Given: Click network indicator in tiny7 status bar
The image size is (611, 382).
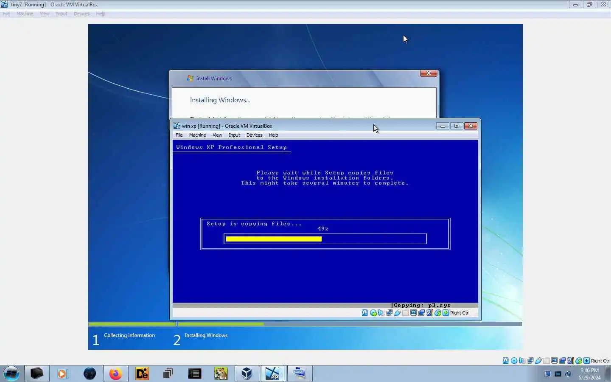Looking at the screenshot, I should pyautogui.click(x=530, y=361).
